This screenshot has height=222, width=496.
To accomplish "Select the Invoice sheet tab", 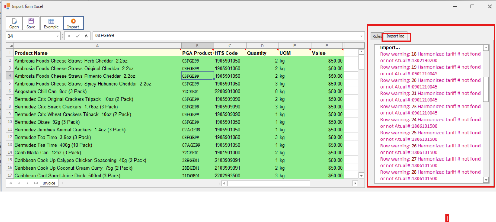I will click(49, 183).
